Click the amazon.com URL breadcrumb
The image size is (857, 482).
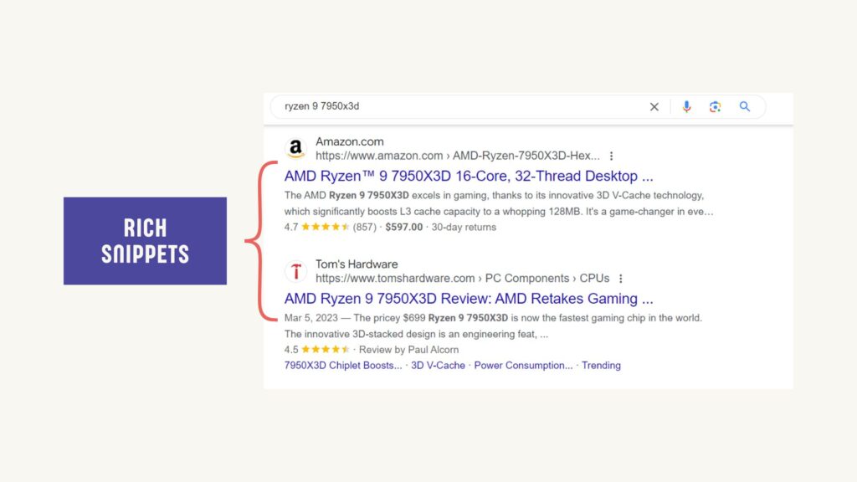tap(458, 156)
